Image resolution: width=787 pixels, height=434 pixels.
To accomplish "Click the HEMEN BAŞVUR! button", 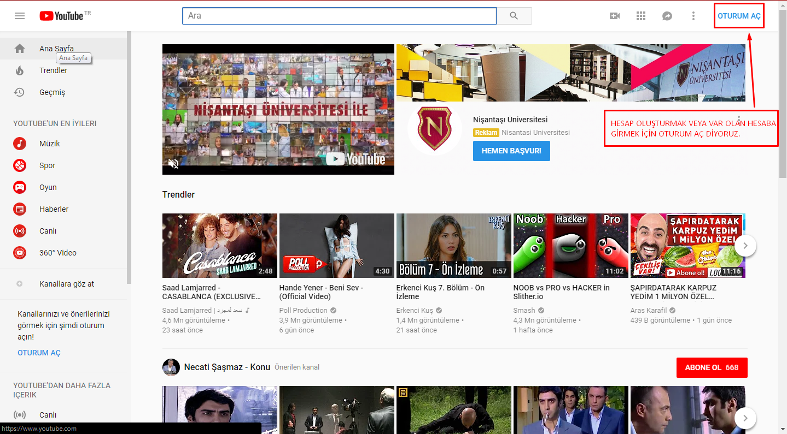I will point(511,151).
